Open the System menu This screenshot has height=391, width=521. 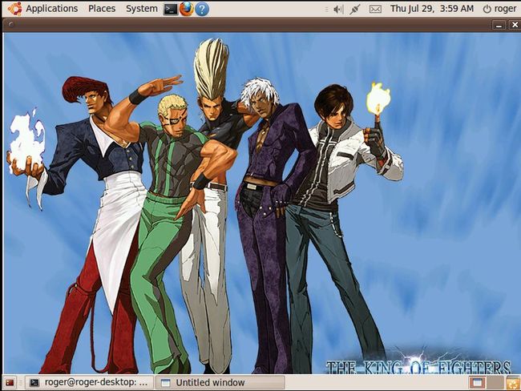[x=142, y=9]
